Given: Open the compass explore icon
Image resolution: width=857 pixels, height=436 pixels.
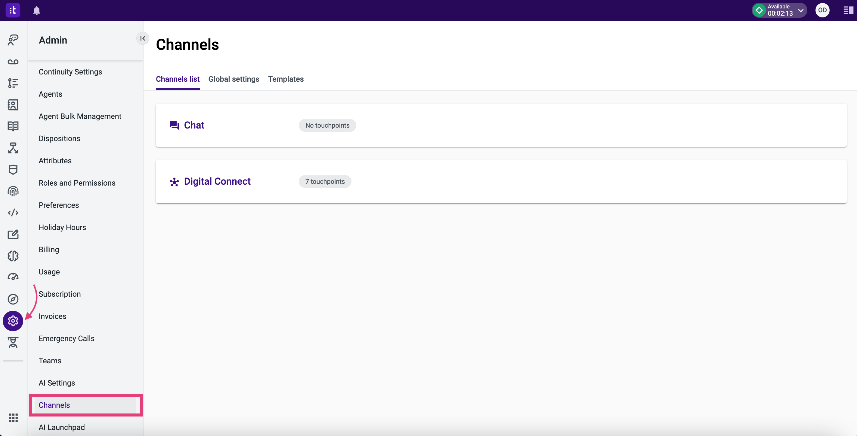Looking at the screenshot, I should (13, 299).
